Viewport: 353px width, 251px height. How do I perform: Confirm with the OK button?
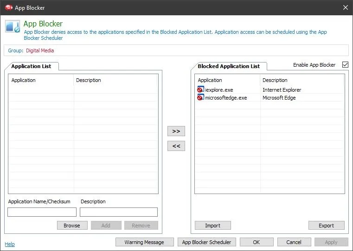(257, 242)
